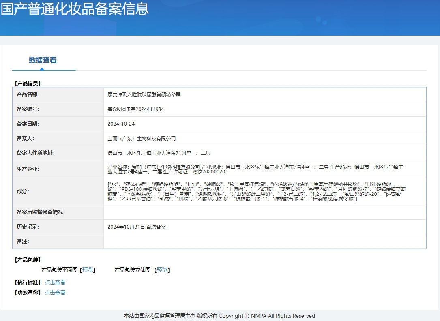Click the 成分 label cell

click(58, 191)
